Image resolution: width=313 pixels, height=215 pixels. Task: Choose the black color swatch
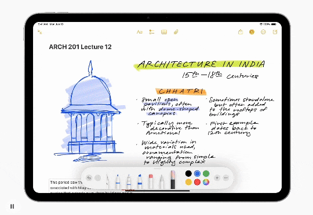point(188,173)
